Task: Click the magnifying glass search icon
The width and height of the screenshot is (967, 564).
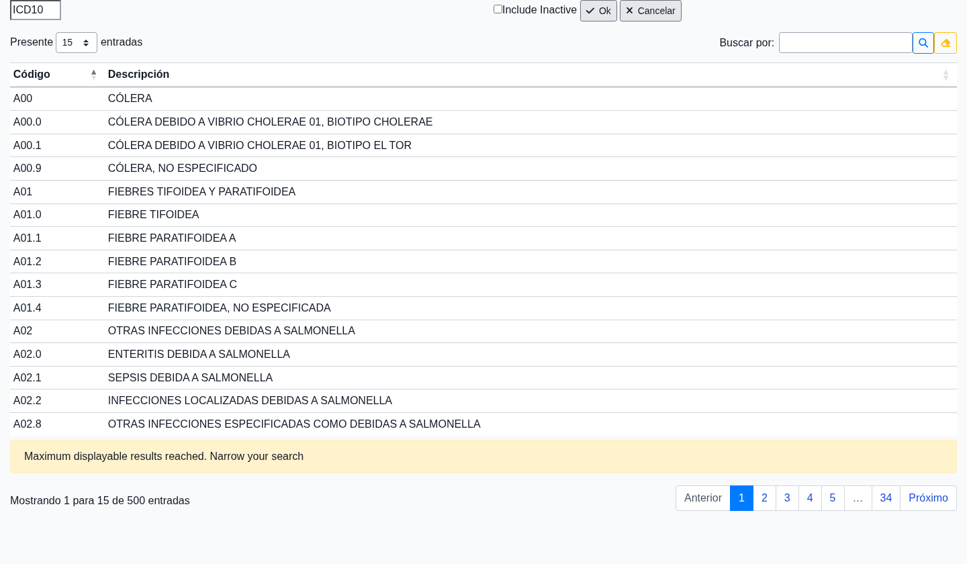Action: pos(923,43)
